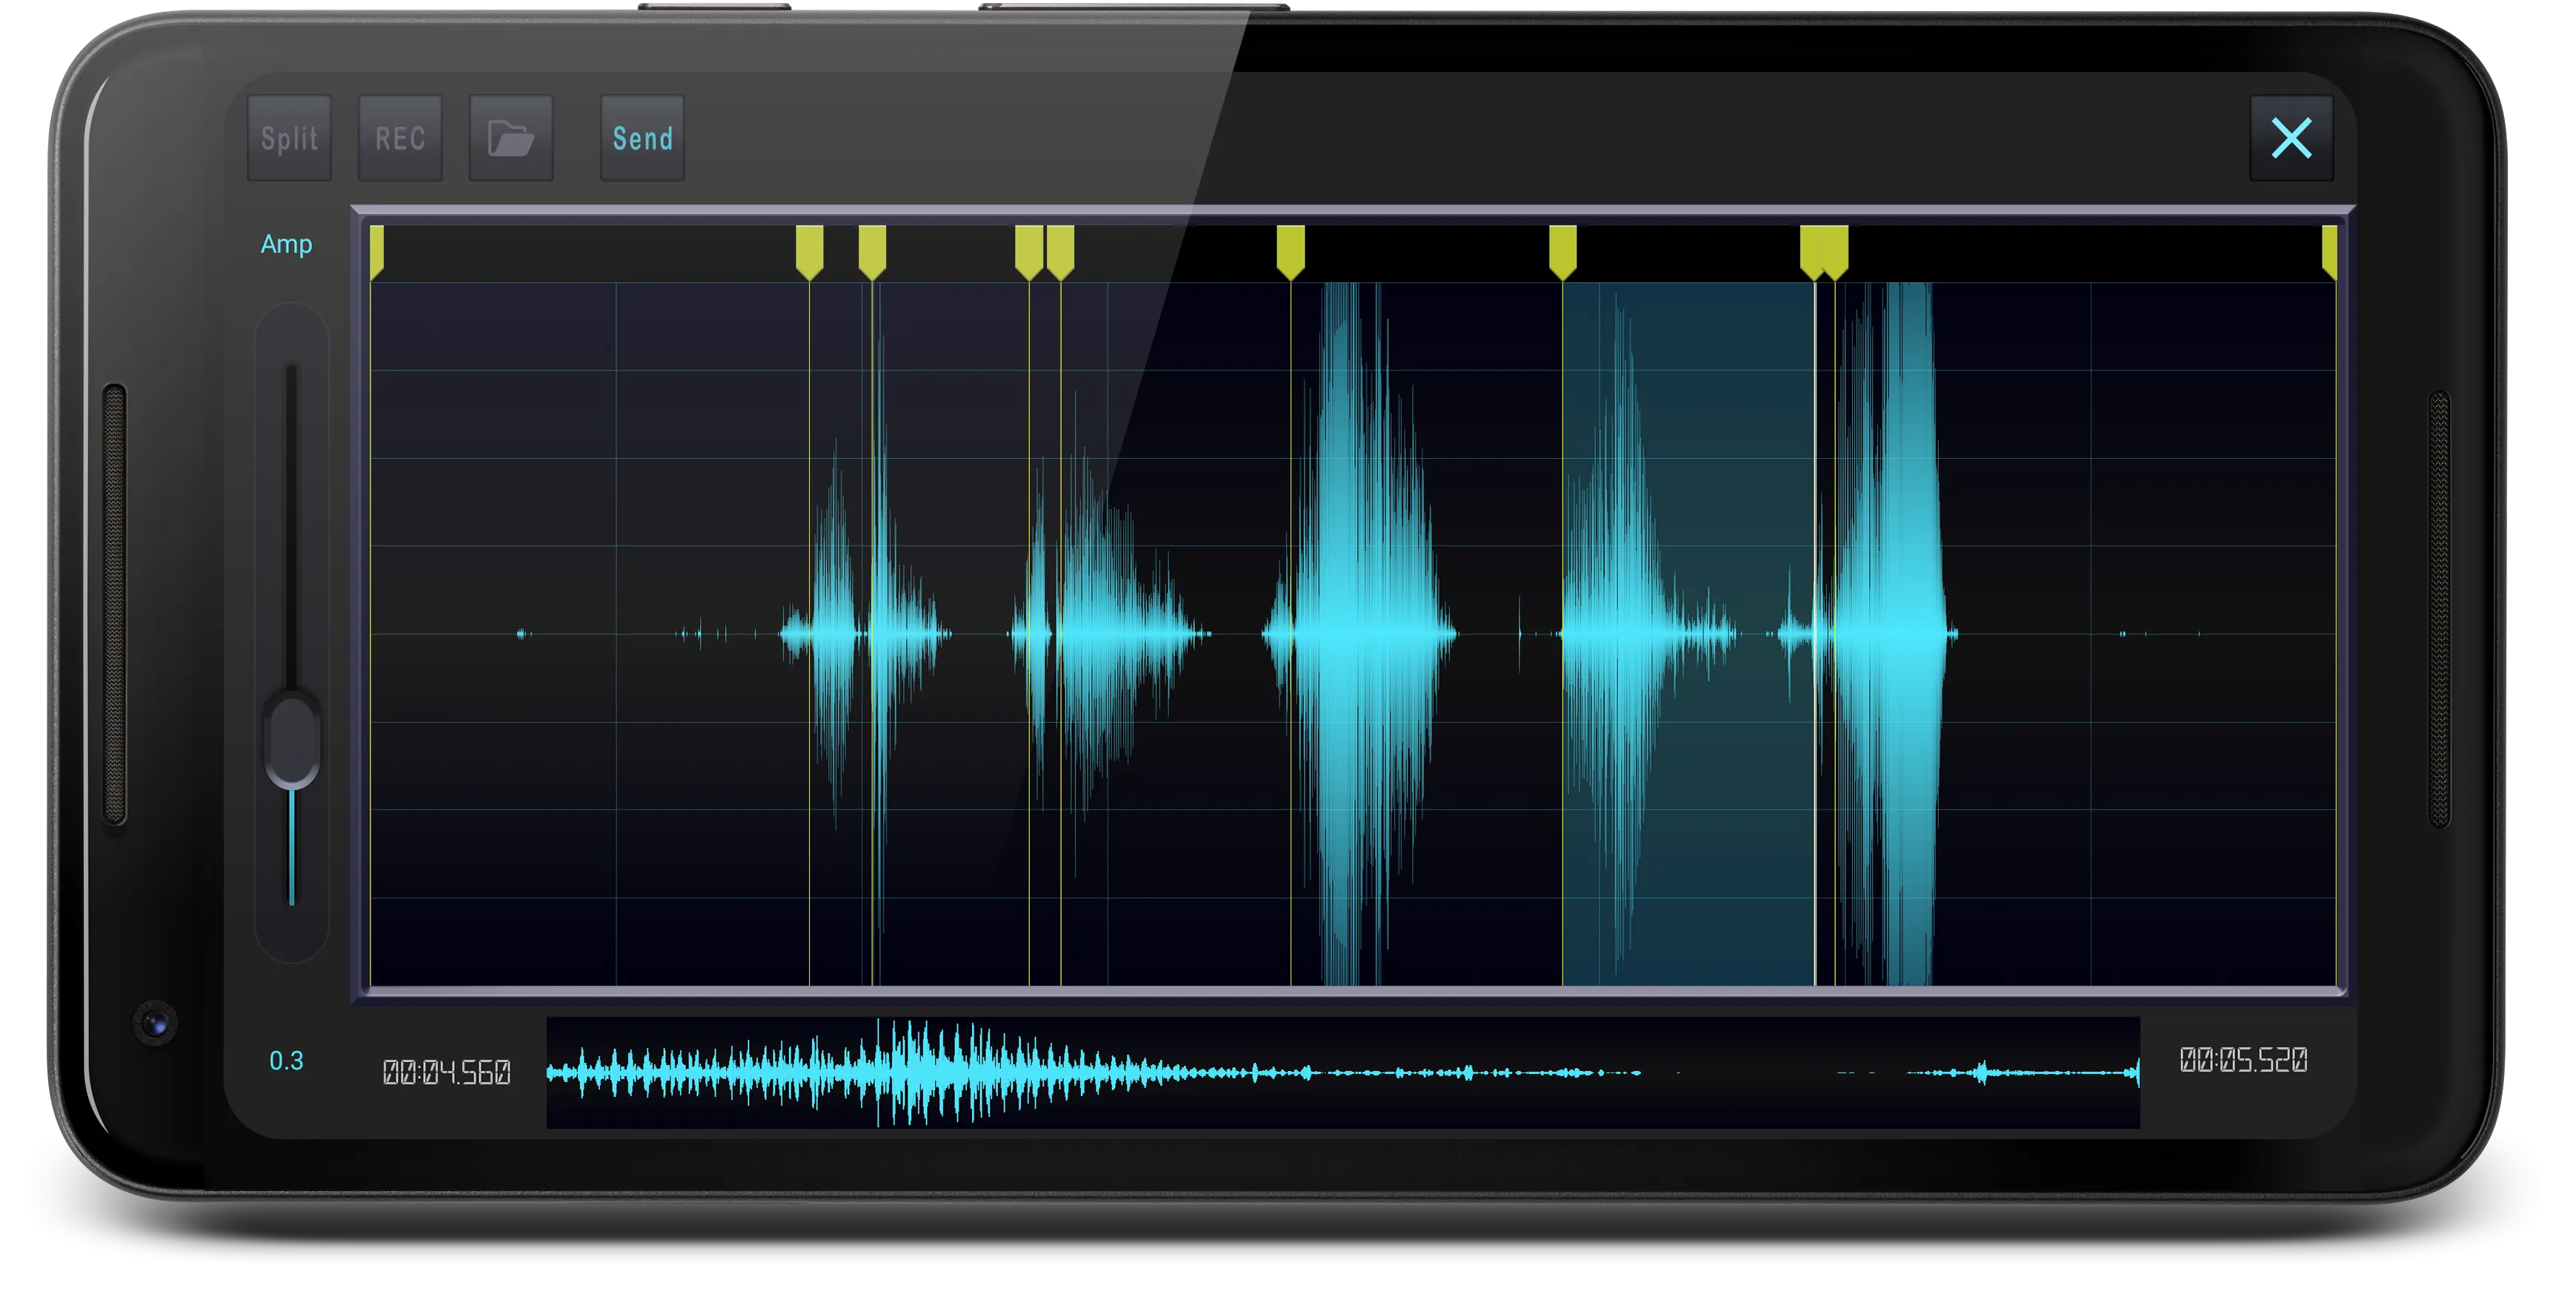The height and width of the screenshot is (1300, 2576).
Task: Click the Amp label
Action: (286, 244)
